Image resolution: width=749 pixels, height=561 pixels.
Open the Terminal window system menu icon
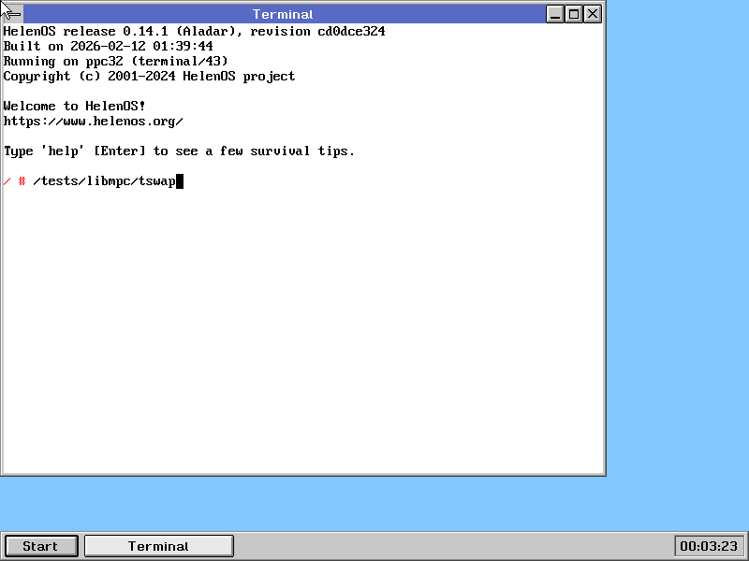pos(13,14)
